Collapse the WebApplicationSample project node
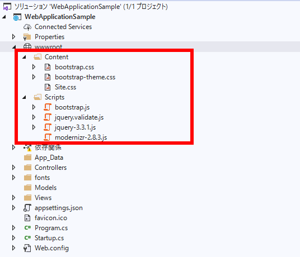This screenshot has width=300, height=257. point(4,17)
